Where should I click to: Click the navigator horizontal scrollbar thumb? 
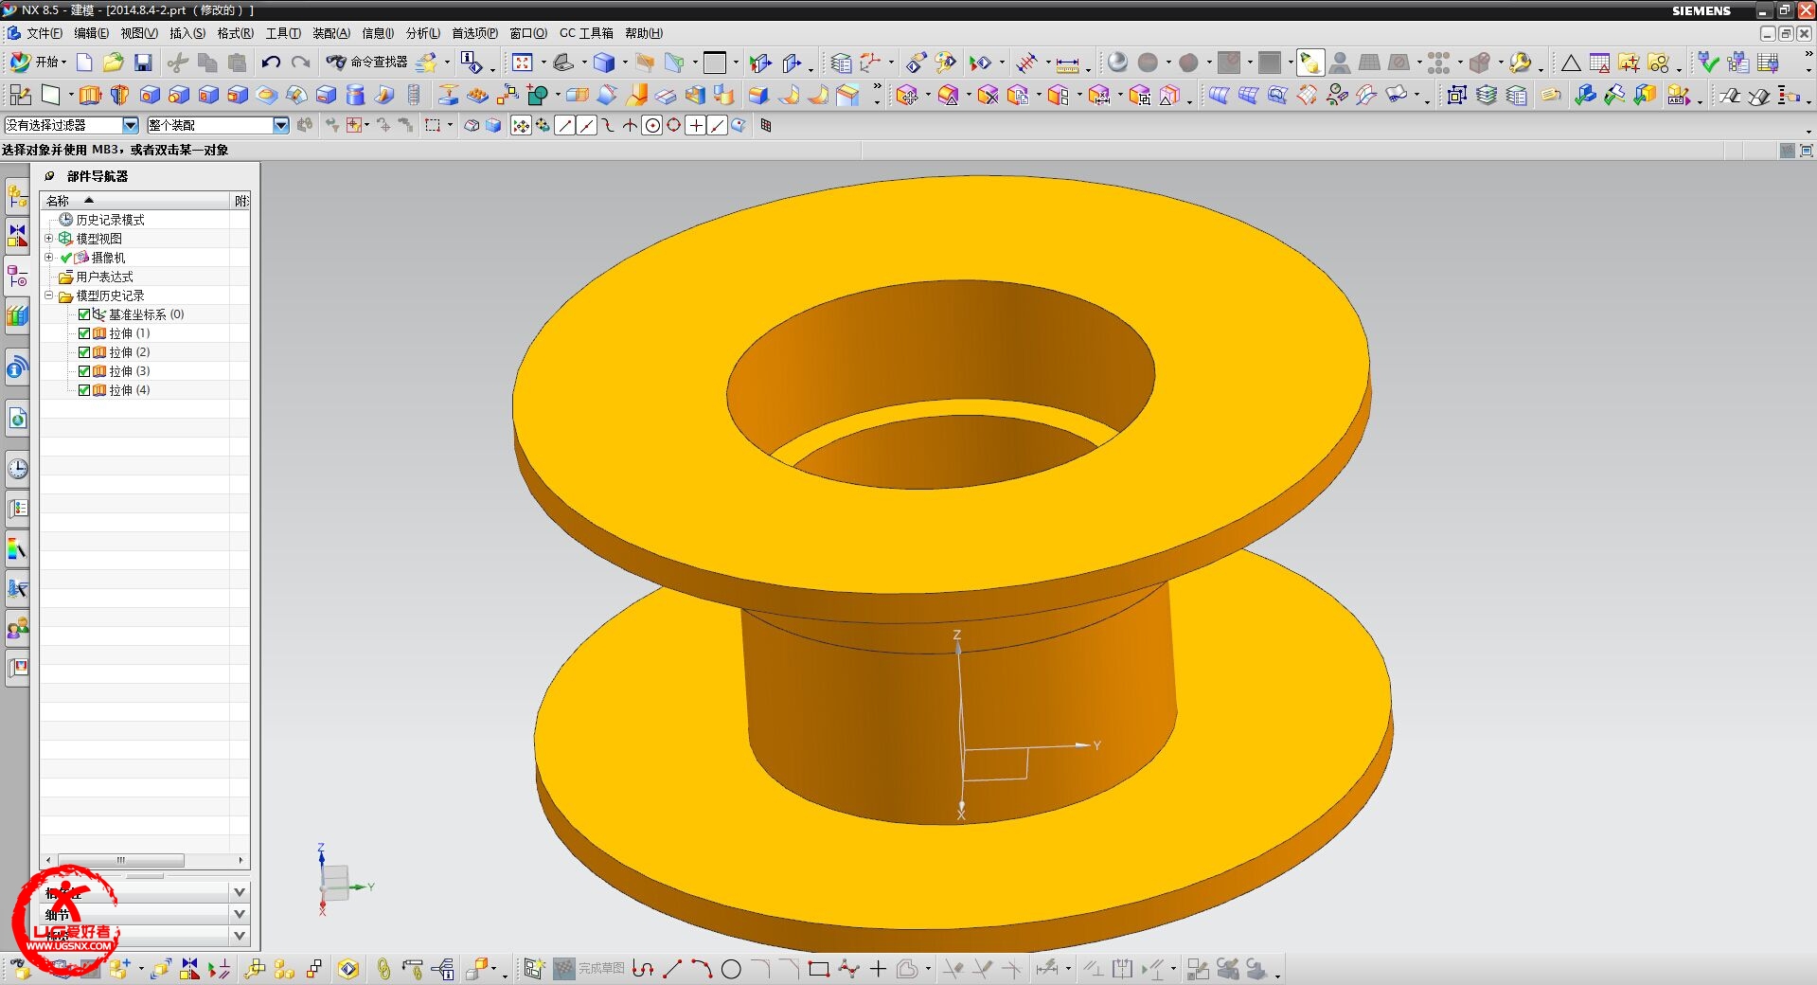click(x=121, y=860)
